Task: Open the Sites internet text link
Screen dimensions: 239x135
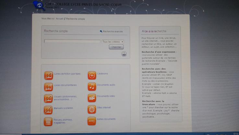Action: pos(104,107)
